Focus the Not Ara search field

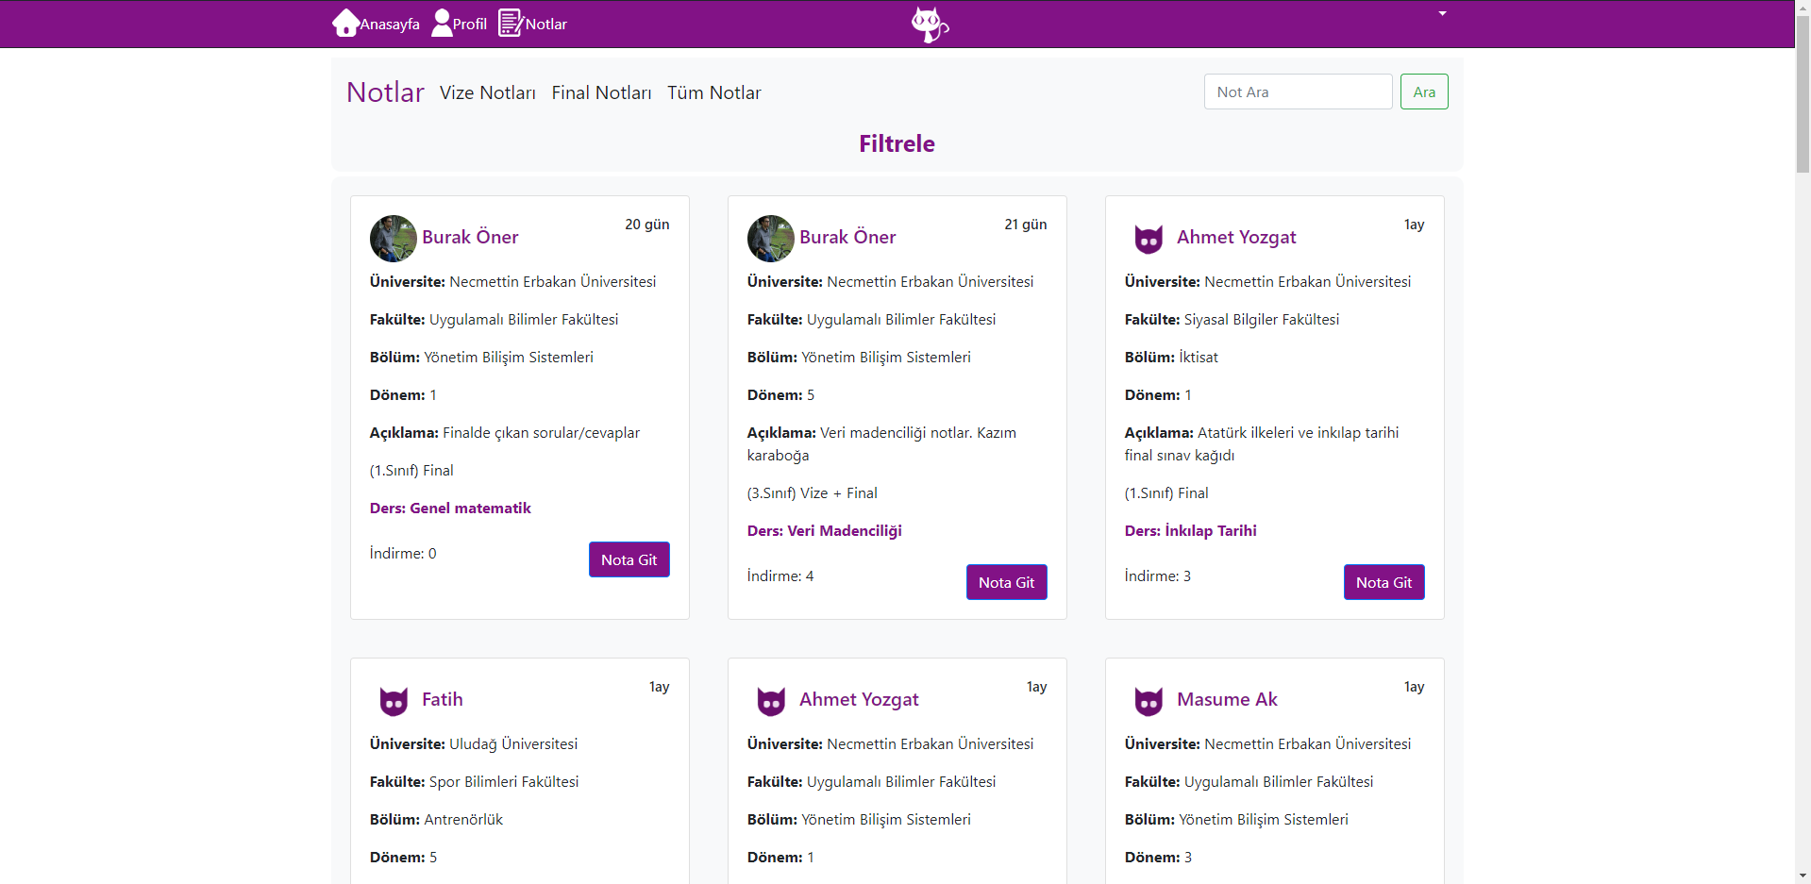coord(1298,92)
